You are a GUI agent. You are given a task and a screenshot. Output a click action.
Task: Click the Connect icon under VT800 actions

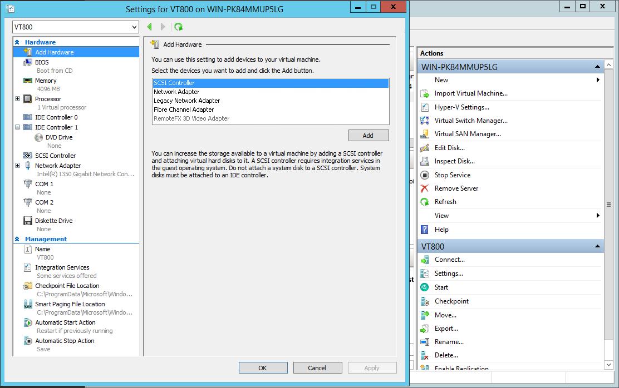point(424,260)
